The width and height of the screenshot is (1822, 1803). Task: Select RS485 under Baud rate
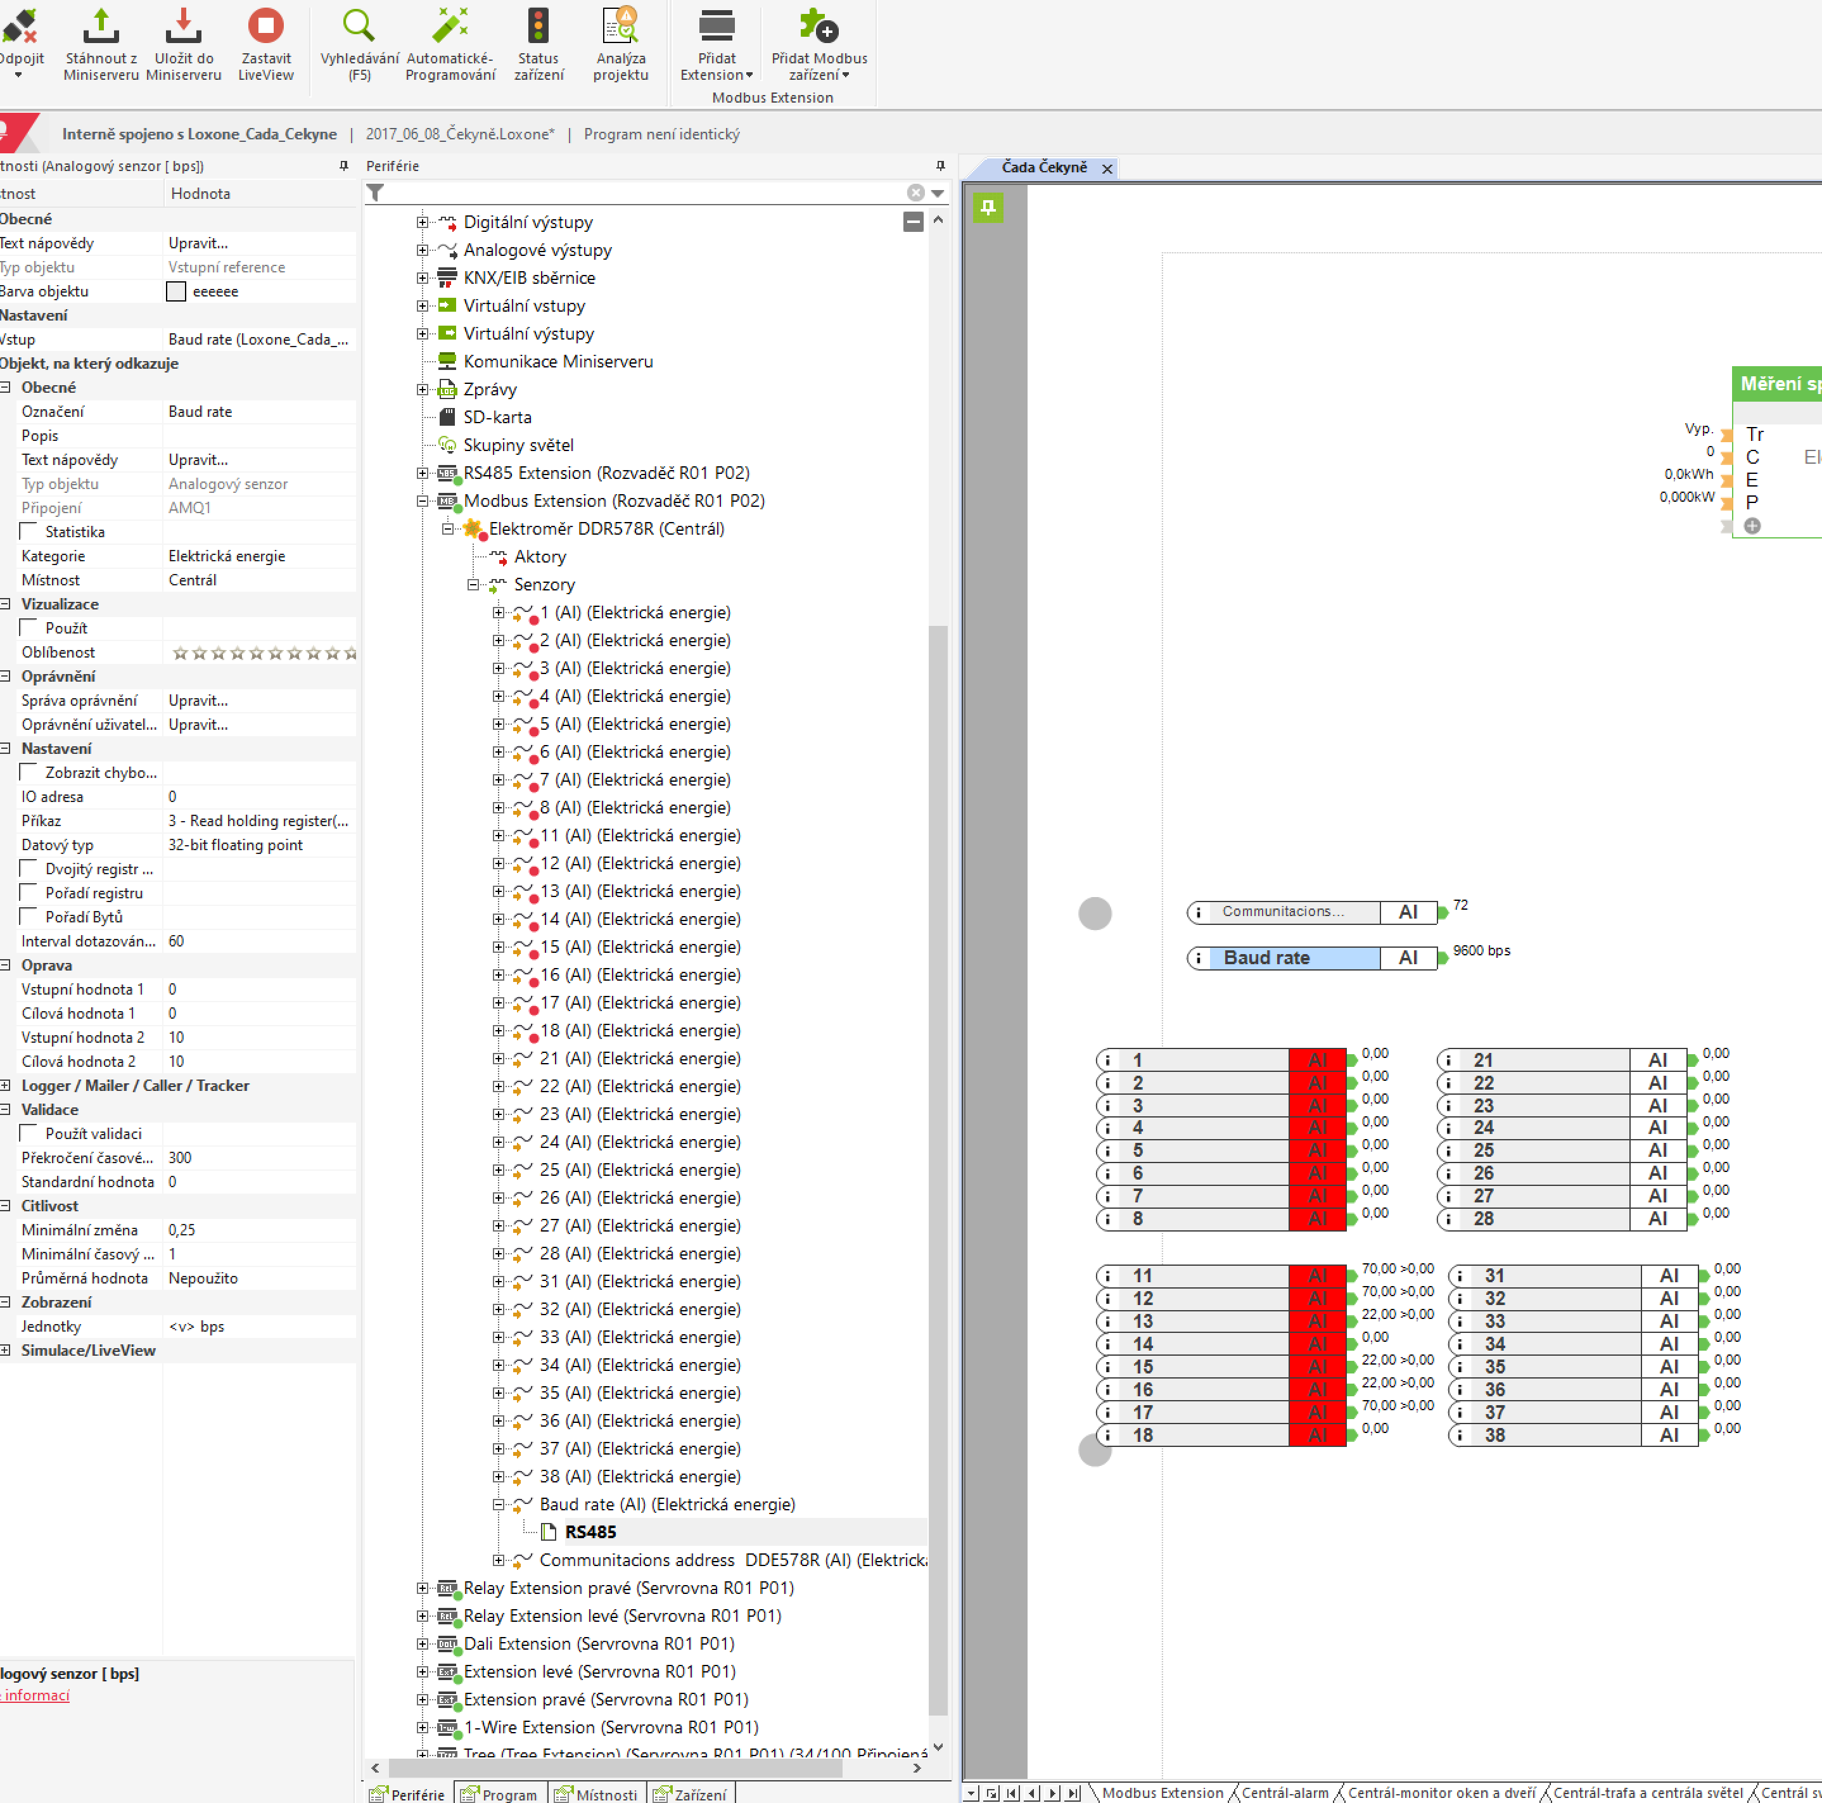point(590,1532)
